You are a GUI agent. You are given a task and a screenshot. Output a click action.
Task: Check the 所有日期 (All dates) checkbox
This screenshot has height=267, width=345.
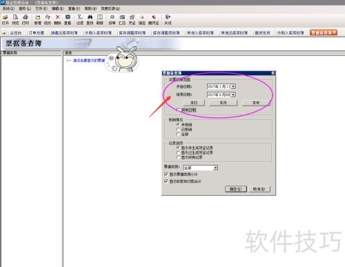[x=178, y=110]
